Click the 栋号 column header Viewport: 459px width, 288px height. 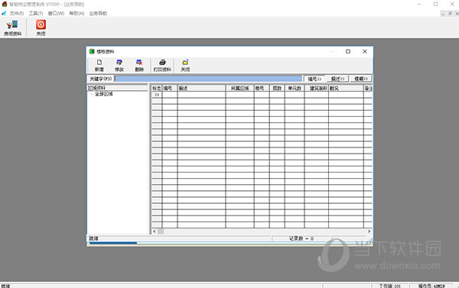click(262, 88)
